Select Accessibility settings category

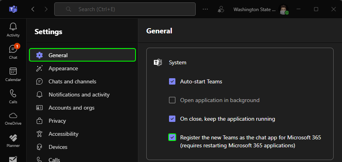[x=83, y=134]
